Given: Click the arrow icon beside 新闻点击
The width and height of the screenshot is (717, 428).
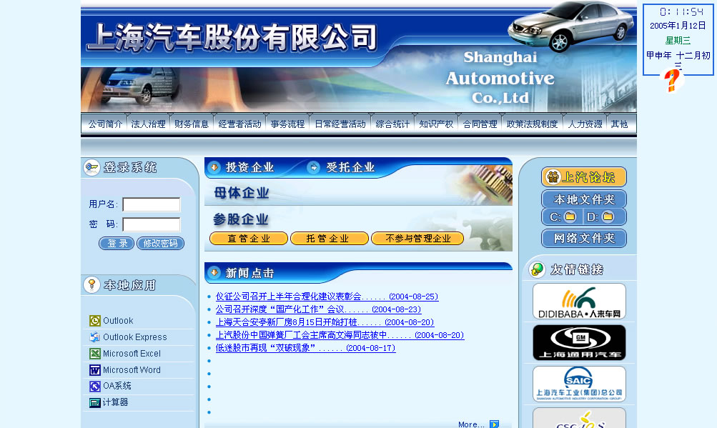Looking at the screenshot, I should click(x=214, y=273).
